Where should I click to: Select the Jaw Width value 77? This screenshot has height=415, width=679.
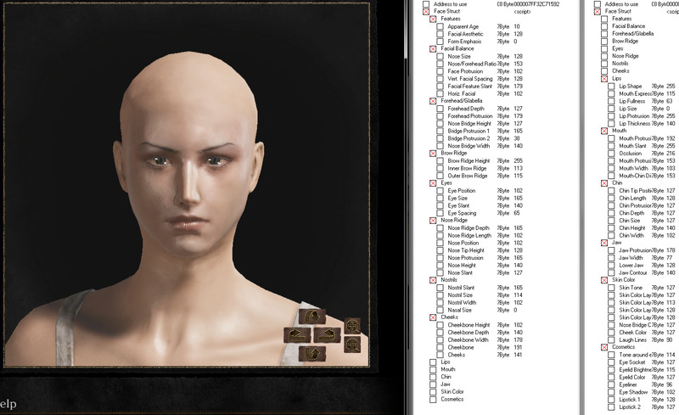tap(670, 258)
